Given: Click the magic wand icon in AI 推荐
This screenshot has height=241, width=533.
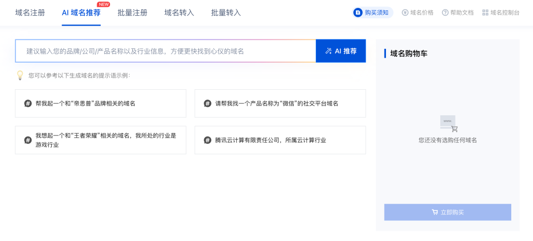Looking at the screenshot, I should click(328, 51).
